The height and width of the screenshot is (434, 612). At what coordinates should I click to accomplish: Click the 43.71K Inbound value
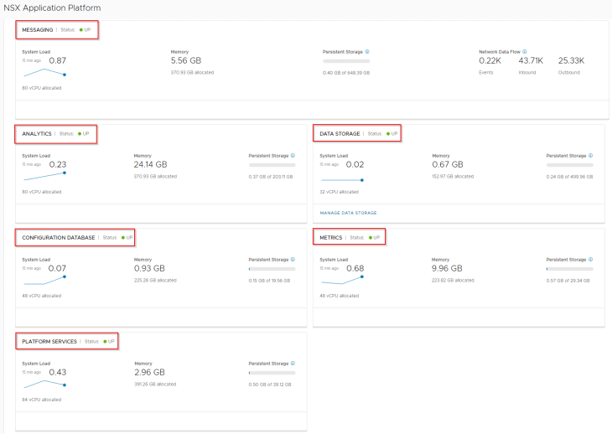point(531,60)
